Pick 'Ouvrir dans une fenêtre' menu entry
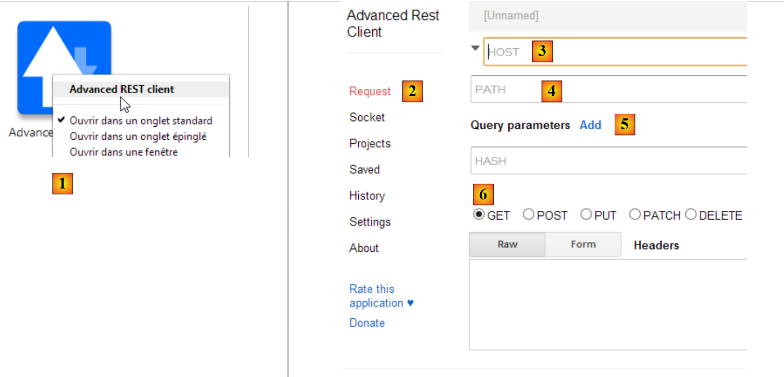The height and width of the screenshot is (377, 784). point(124,152)
